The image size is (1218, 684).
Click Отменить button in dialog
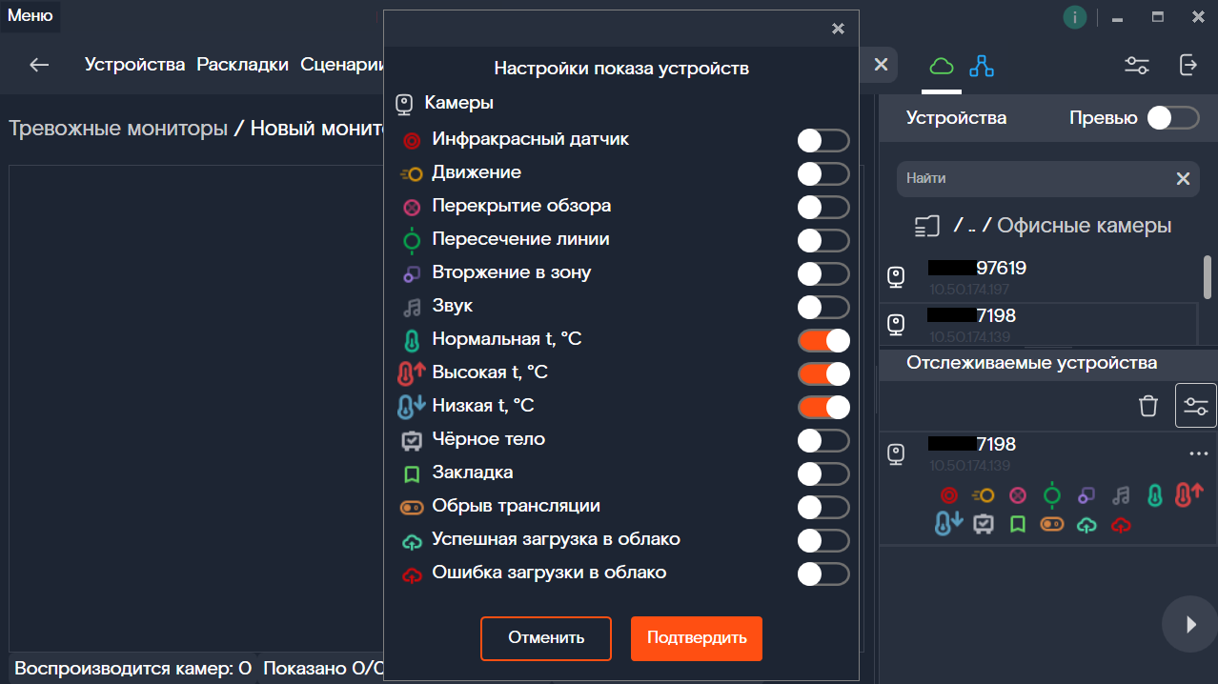click(x=546, y=638)
